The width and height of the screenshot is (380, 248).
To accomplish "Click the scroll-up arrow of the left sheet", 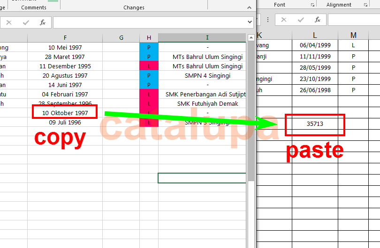I will coord(251,37).
